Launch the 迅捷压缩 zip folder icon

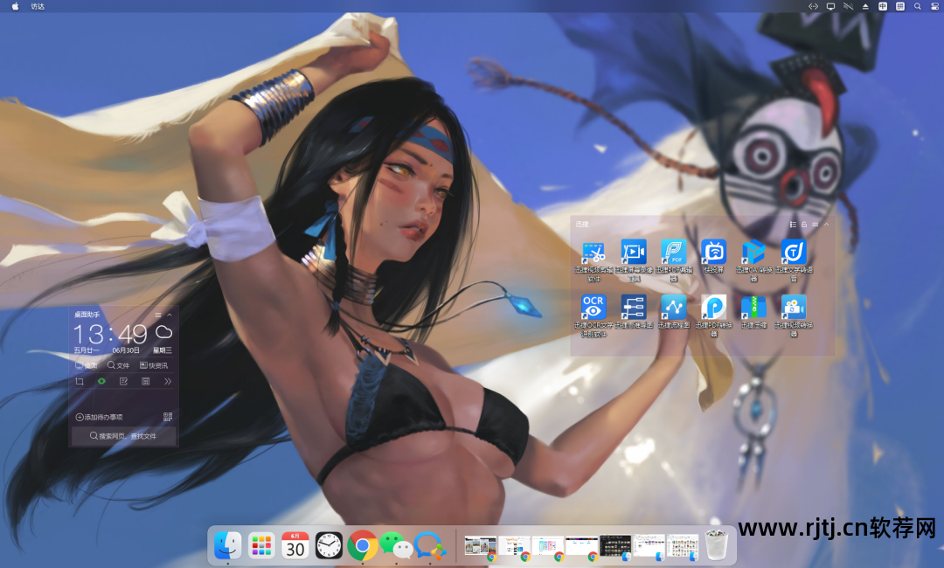pyautogui.click(x=753, y=308)
